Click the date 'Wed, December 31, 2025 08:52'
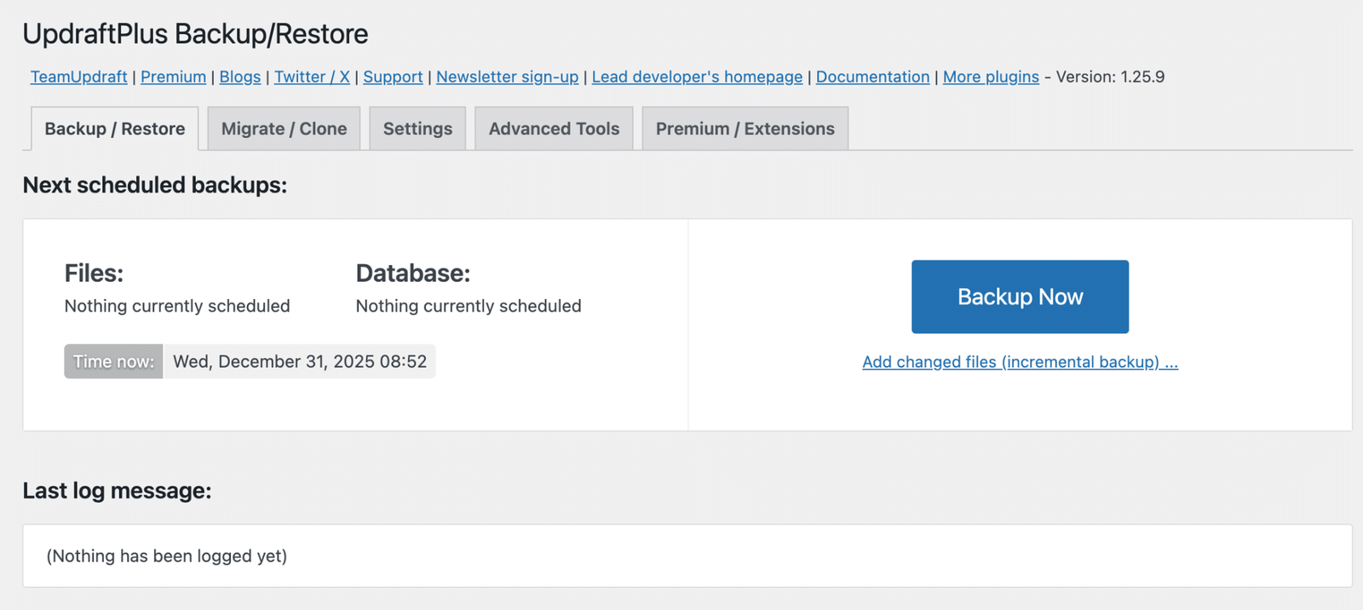Viewport: 1363px width, 610px height. [x=300, y=361]
